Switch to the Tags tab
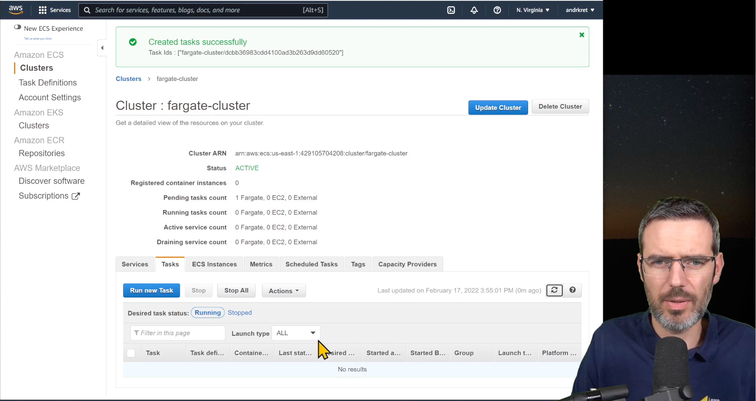Image resolution: width=756 pixels, height=401 pixels. [x=358, y=264]
